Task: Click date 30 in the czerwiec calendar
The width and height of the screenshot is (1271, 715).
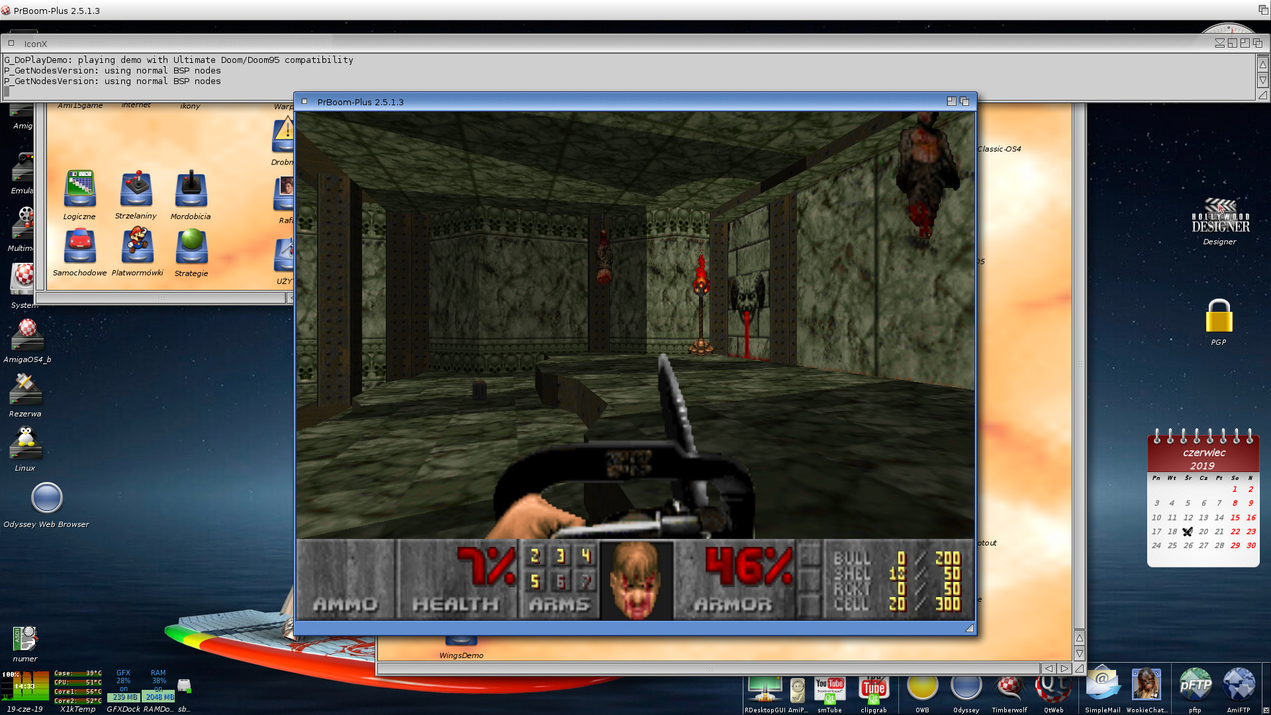Action: click(1251, 546)
